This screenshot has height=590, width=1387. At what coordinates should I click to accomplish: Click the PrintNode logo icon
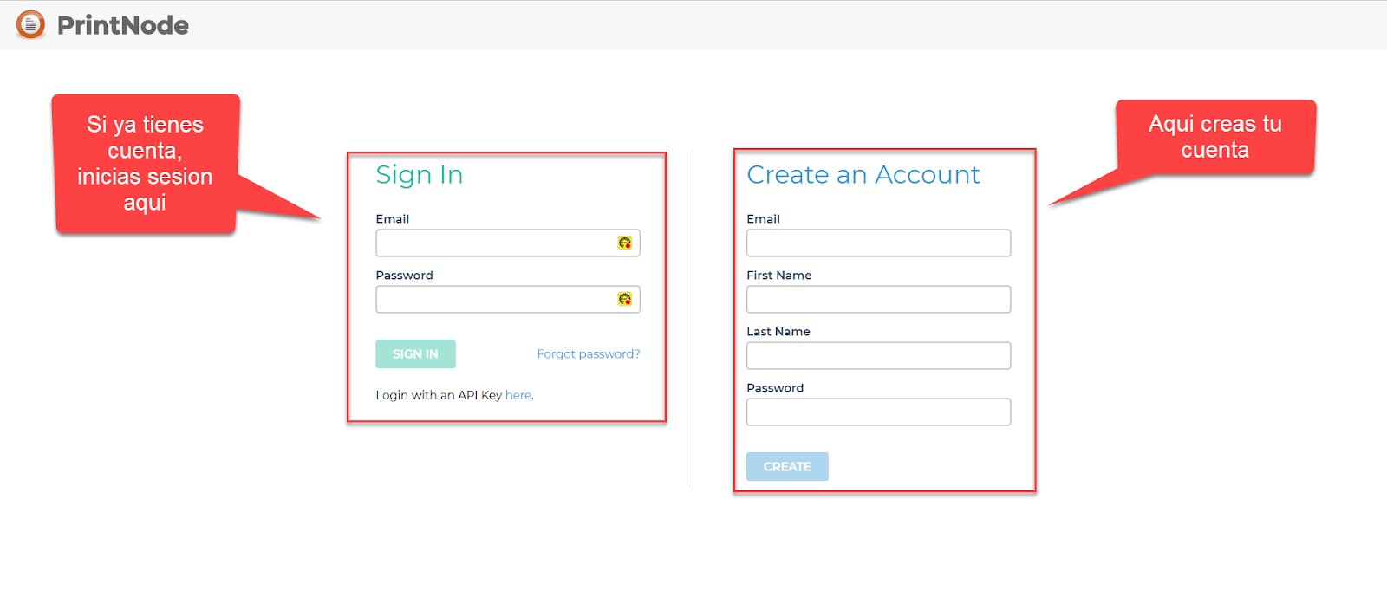30,24
